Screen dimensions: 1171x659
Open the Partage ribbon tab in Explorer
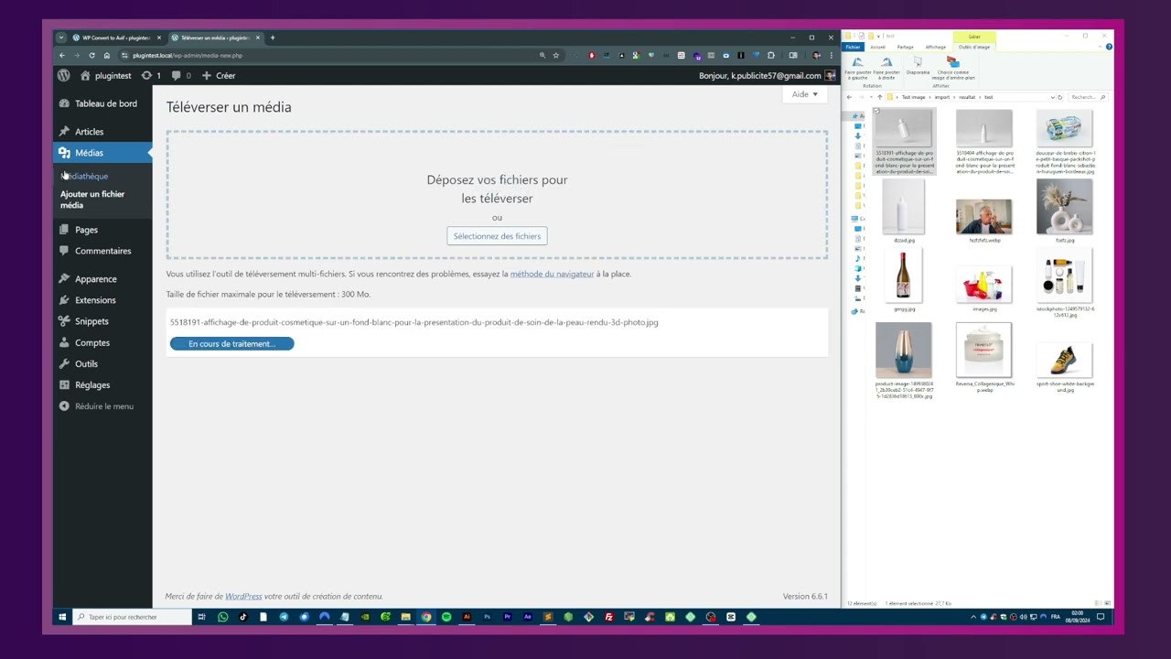pos(905,47)
